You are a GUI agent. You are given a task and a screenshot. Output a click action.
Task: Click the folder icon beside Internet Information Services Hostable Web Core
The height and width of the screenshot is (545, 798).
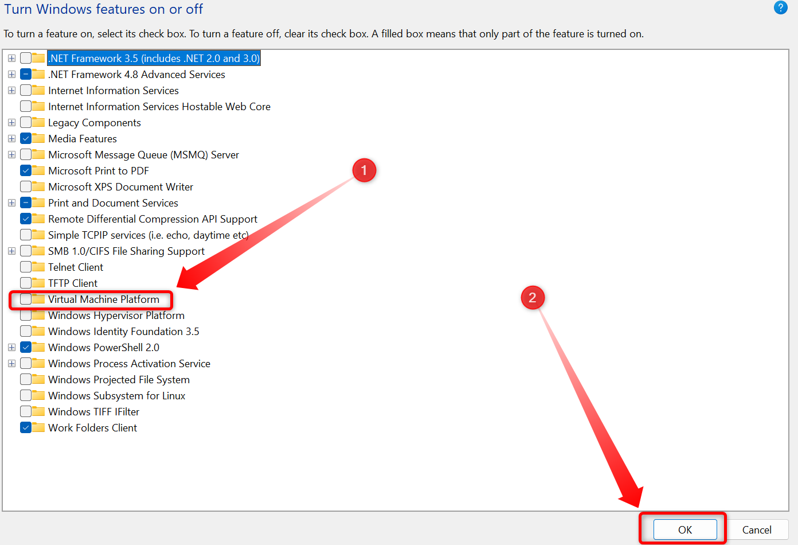coord(38,106)
